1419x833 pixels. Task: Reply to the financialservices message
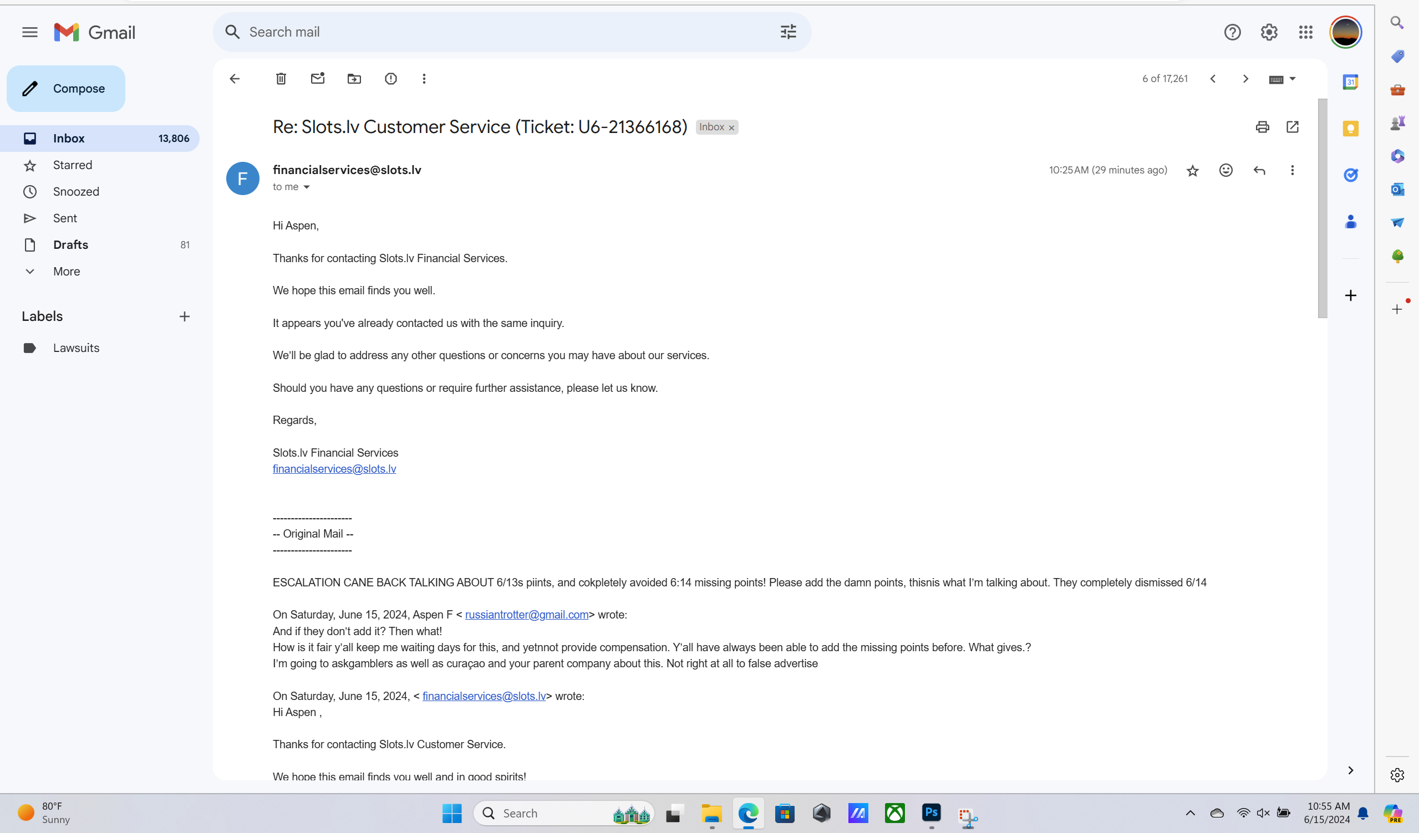[1259, 170]
